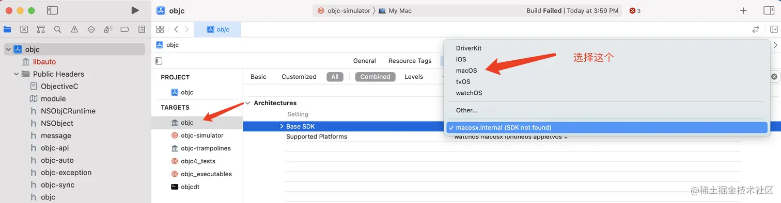Click the plus Library button
This screenshot has height=203, width=781.
click(x=743, y=10)
